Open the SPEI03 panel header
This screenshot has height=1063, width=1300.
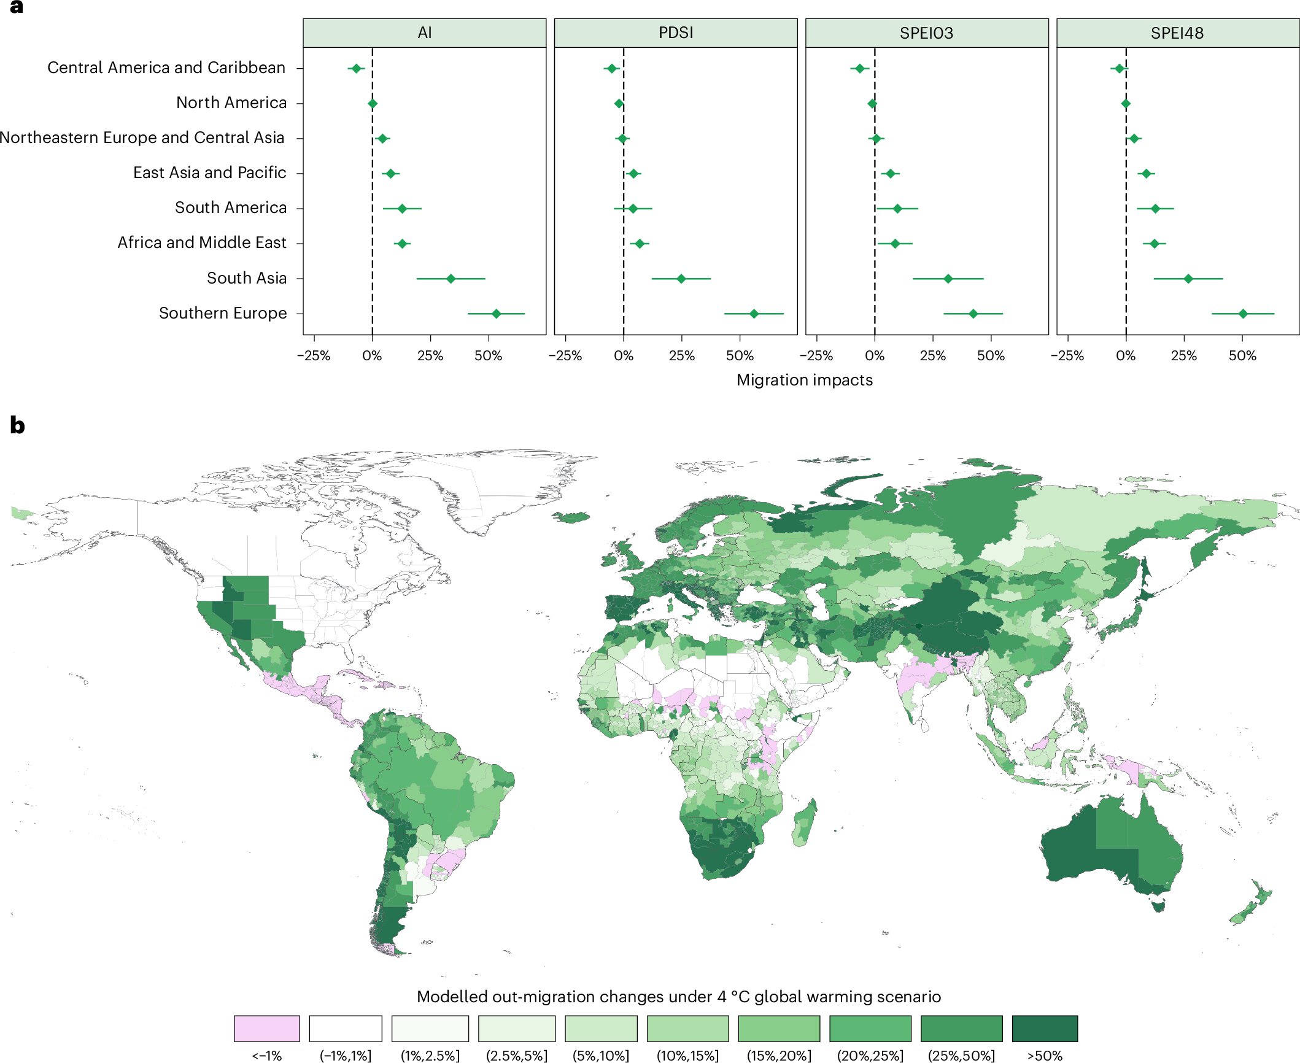coord(926,33)
